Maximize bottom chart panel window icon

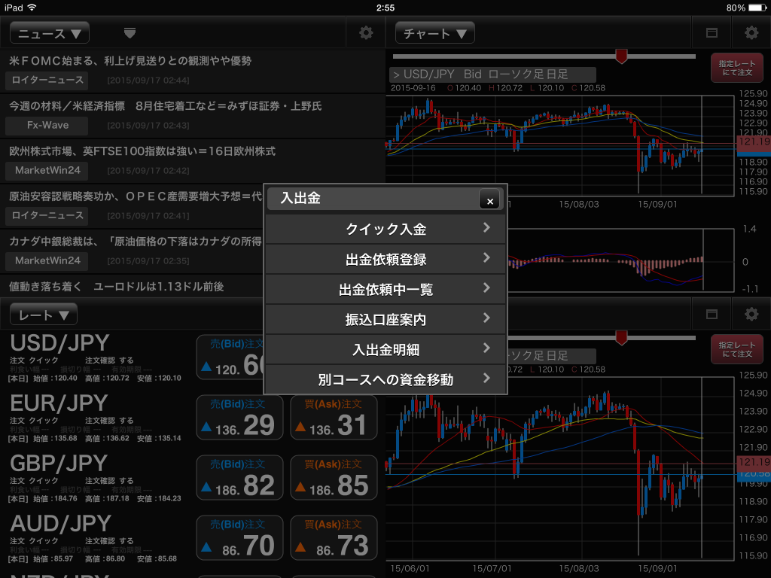[x=712, y=314]
